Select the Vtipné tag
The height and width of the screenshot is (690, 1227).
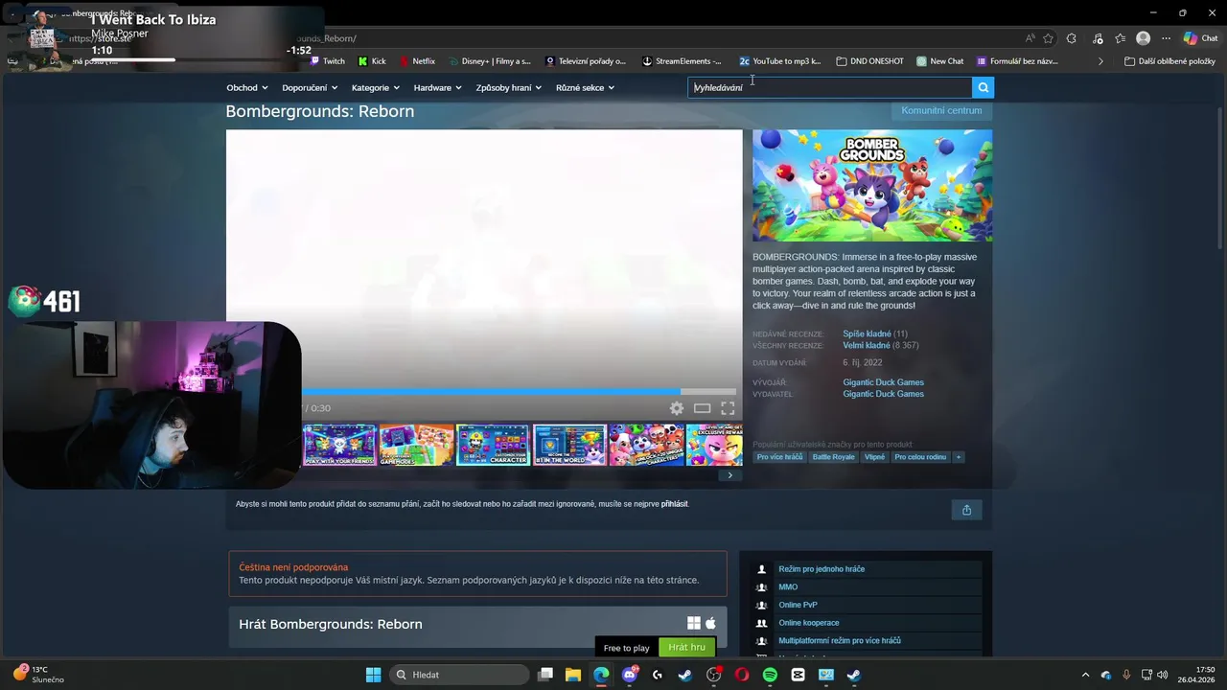874,457
